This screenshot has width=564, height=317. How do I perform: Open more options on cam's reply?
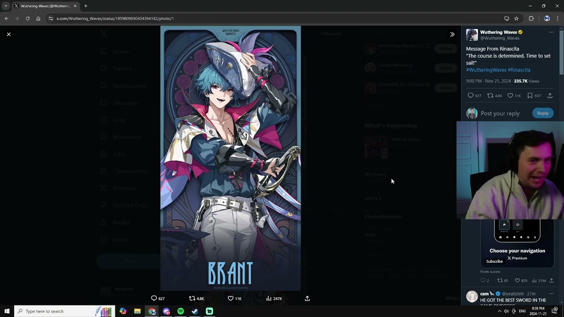pos(551,294)
